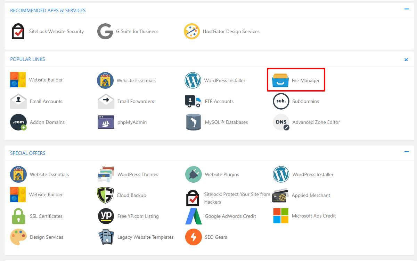This screenshot has width=417, height=261.
Task: Click the FTP Accounts truck icon
Action: pos(193,101)
